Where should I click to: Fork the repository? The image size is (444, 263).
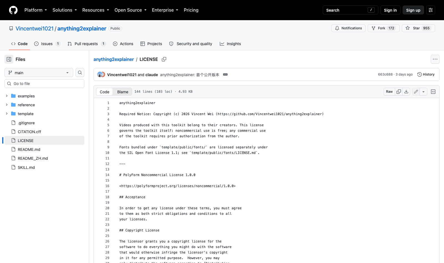click(x=384, y=28)
